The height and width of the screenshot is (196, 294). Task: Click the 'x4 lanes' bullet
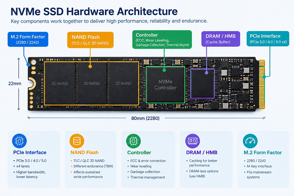[x=22, y=166]
